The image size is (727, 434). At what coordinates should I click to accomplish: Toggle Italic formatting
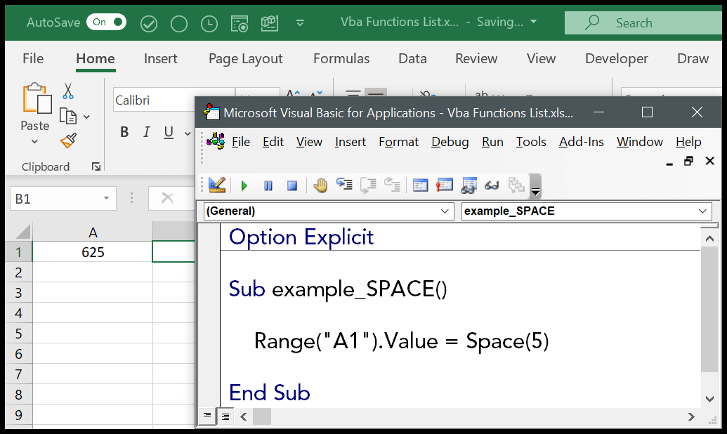(148, 131)
